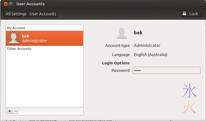Open the Administrator account type selector
This screenshot has width=206, height=121.
coord(147,46)
